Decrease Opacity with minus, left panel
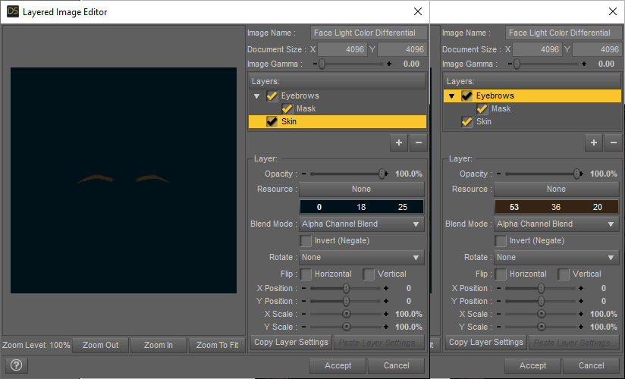 (x=303, y=174)
